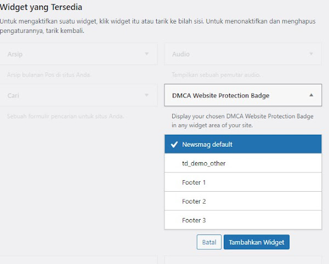Expand the Audio widget arrow
Screen dimensions: 329x264
311,54
